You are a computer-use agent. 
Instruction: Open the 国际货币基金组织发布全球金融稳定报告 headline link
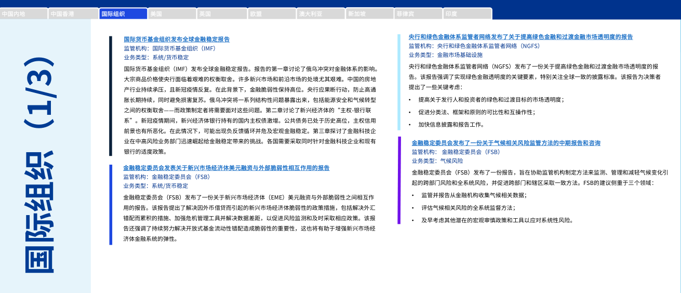177,39
